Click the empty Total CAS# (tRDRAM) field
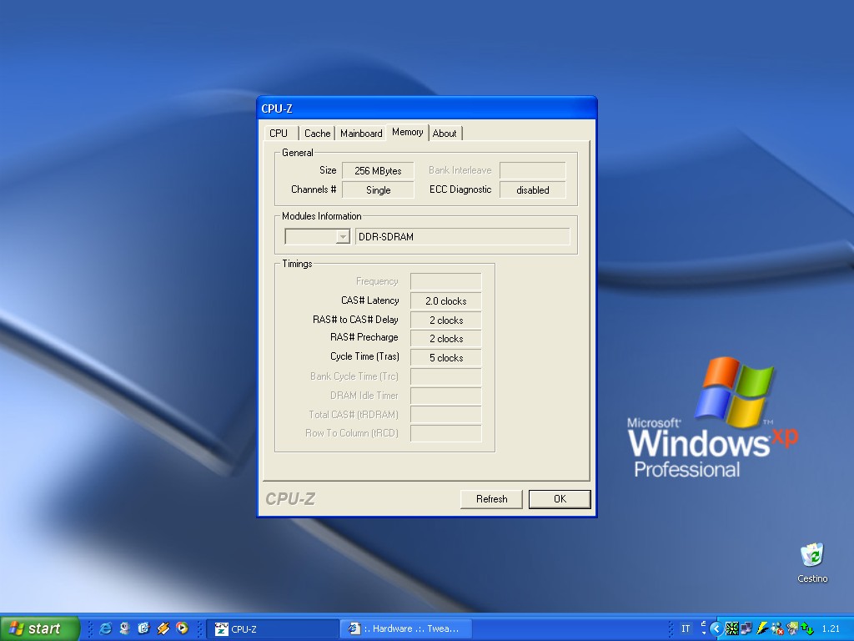The image size is (854, 641). pos(446,414)
